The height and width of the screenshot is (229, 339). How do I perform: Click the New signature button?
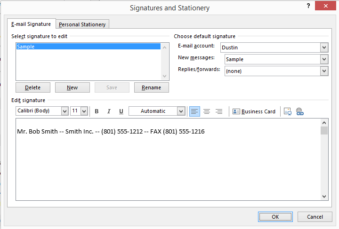(72, 87)
